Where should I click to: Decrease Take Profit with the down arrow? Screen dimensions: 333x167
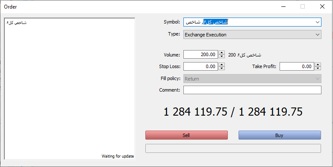[318, 68]
